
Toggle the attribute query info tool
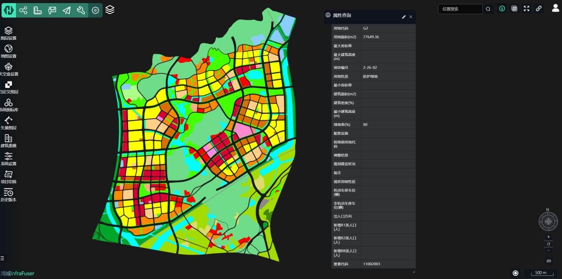502,9
